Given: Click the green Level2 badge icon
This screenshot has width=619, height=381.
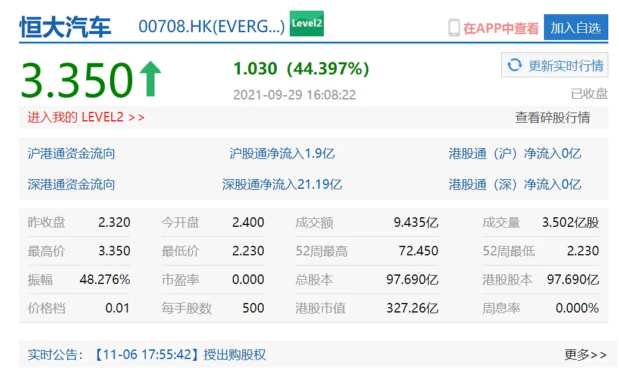Looking at the screenshot, I should click(307, 24).
